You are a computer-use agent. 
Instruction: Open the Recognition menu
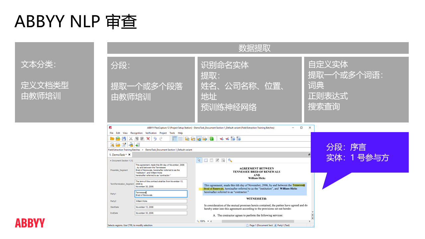coord(136,133)
